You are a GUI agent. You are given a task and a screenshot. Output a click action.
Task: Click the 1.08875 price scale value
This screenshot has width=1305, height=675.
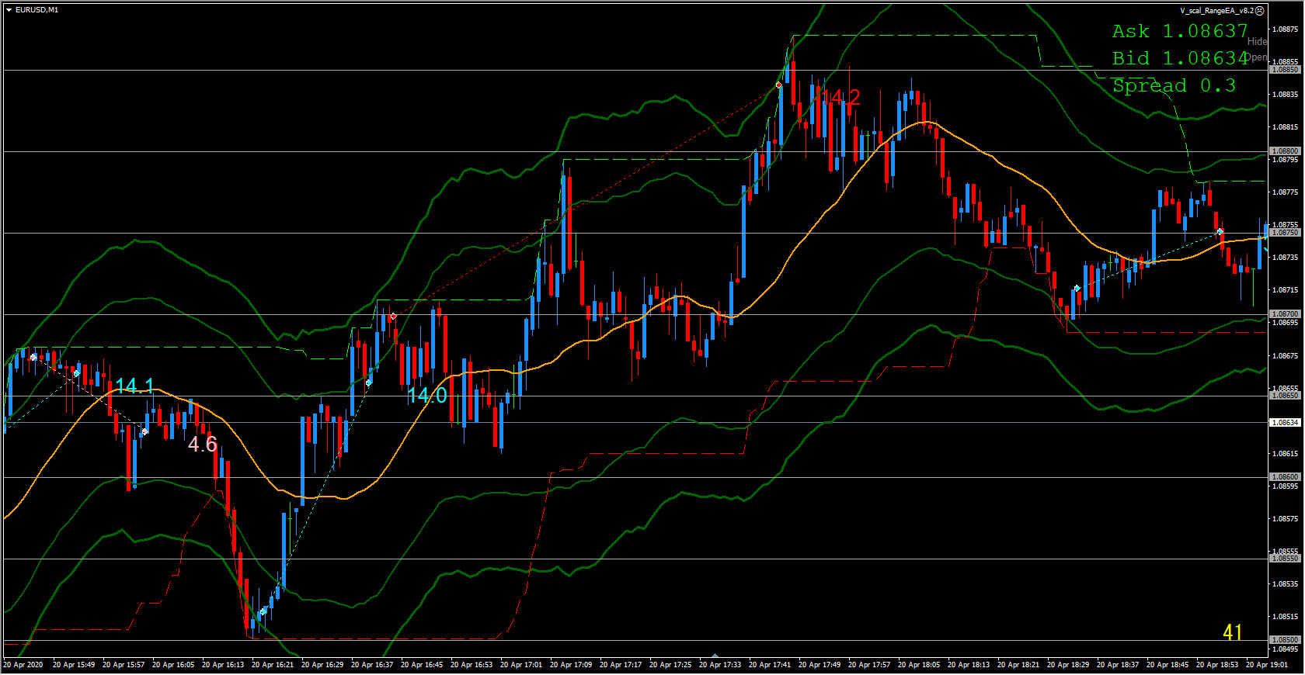1286,29
